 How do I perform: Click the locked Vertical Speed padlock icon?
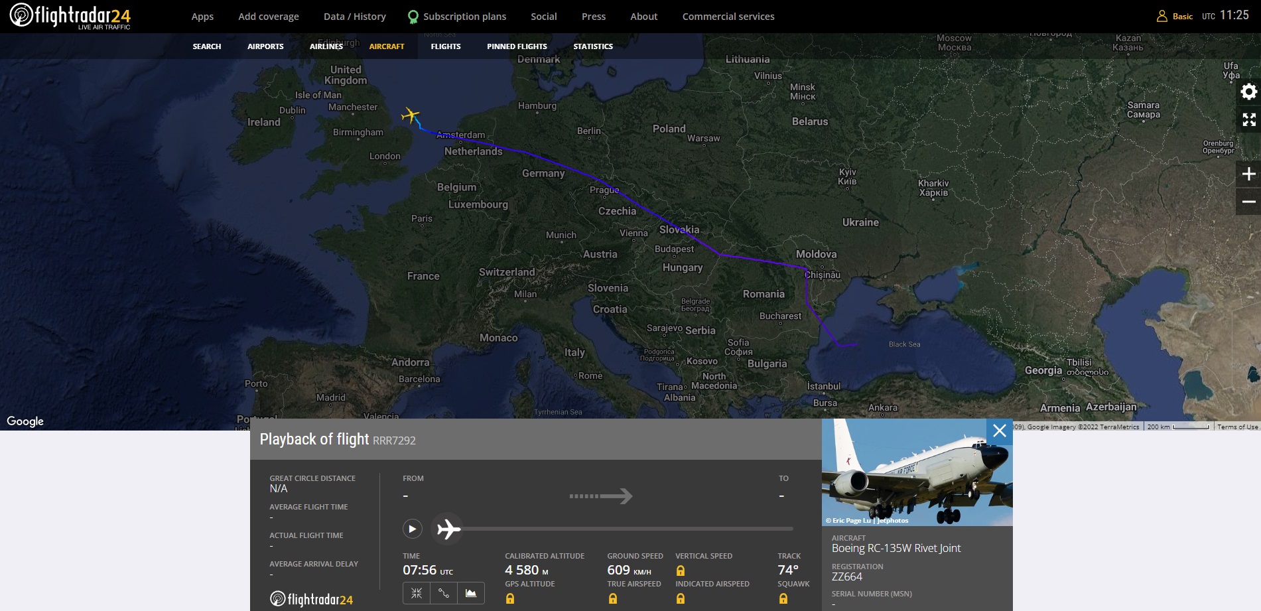click(x=680, y=571)
